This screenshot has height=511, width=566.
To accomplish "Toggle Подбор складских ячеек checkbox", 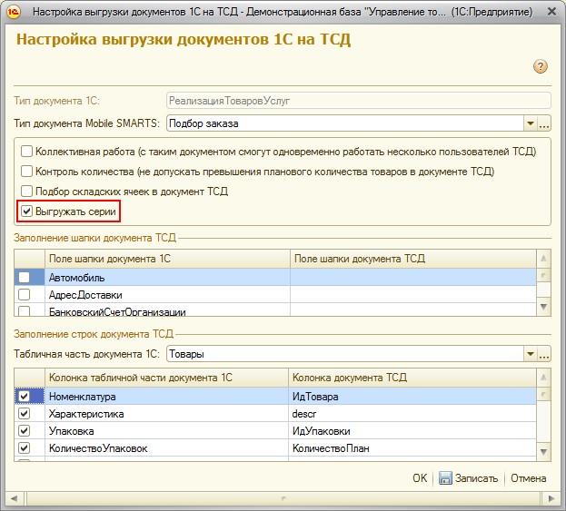I will coord(26,192).
